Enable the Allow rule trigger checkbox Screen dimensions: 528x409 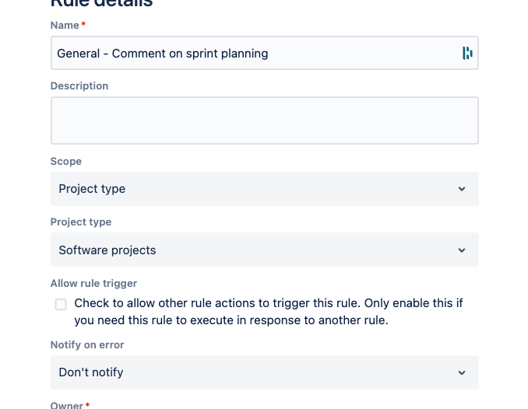61,304
